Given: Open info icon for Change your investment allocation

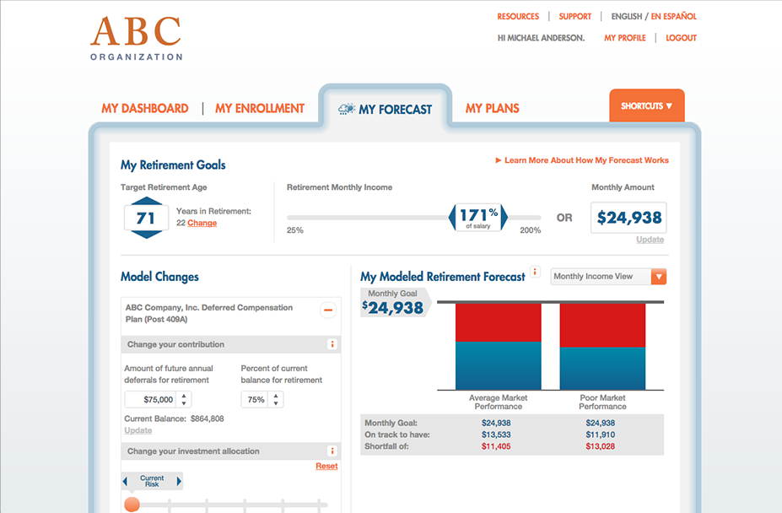Looking at the screenshot, I should 332,451.
